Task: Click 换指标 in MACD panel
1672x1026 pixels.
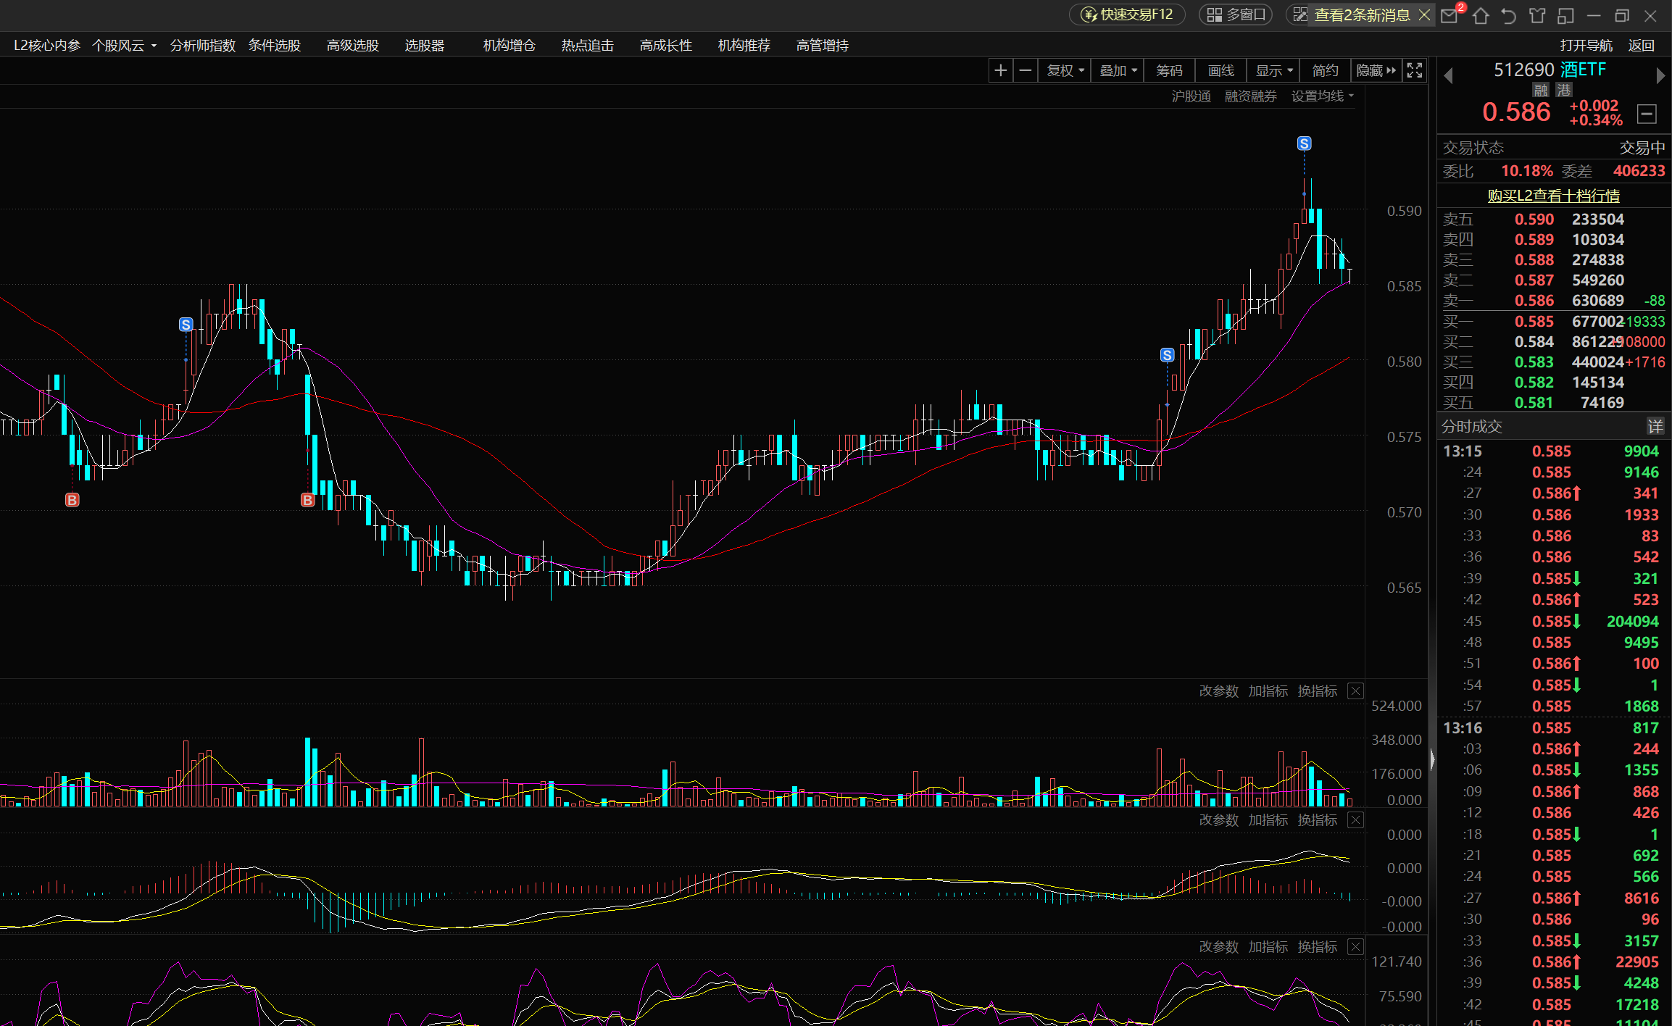Action: point(1318,820)
